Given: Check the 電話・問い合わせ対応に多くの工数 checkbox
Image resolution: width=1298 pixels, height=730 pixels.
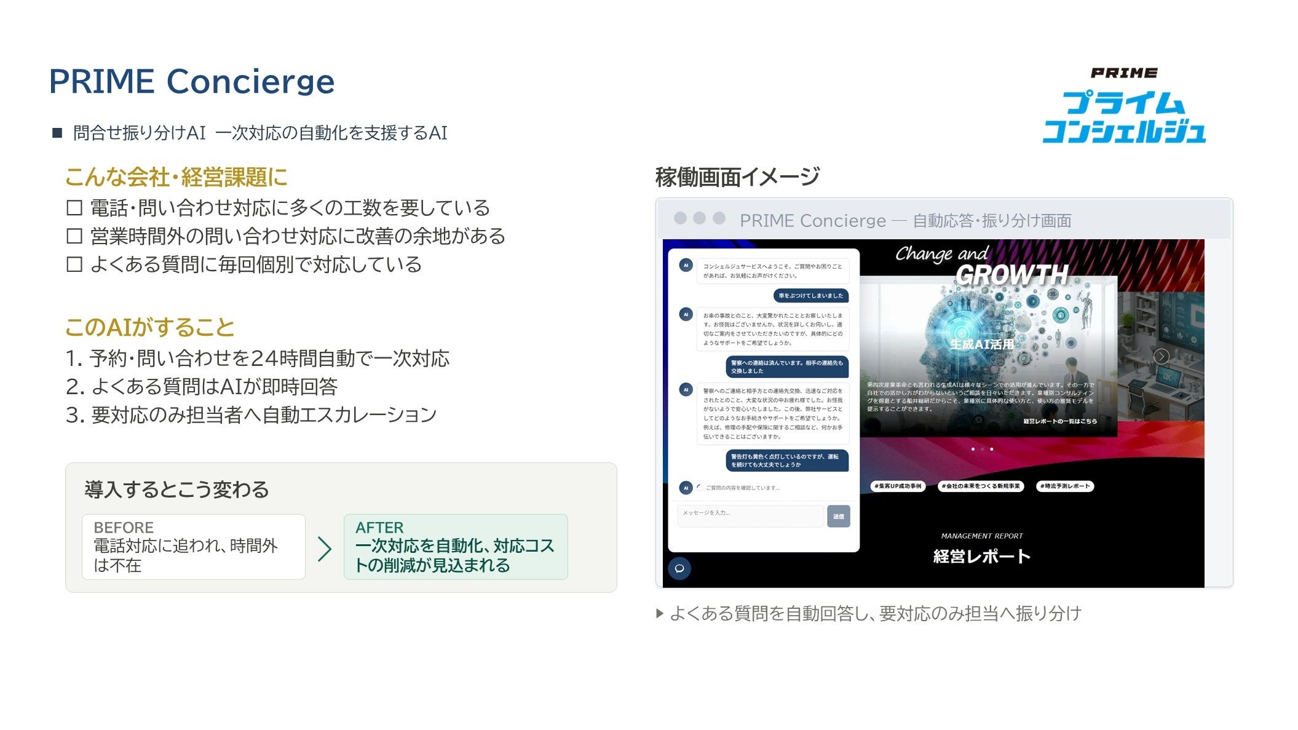Looking at the screenshot, I should click(x=74, y=208).
